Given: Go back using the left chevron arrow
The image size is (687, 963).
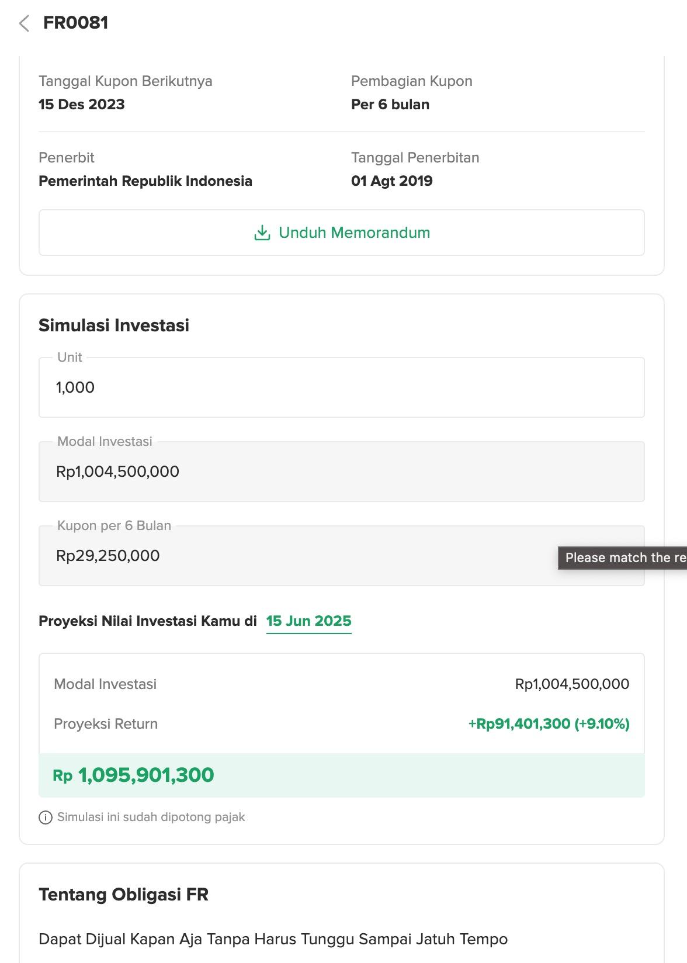Looking at the screenshot, I should [24, 23].
